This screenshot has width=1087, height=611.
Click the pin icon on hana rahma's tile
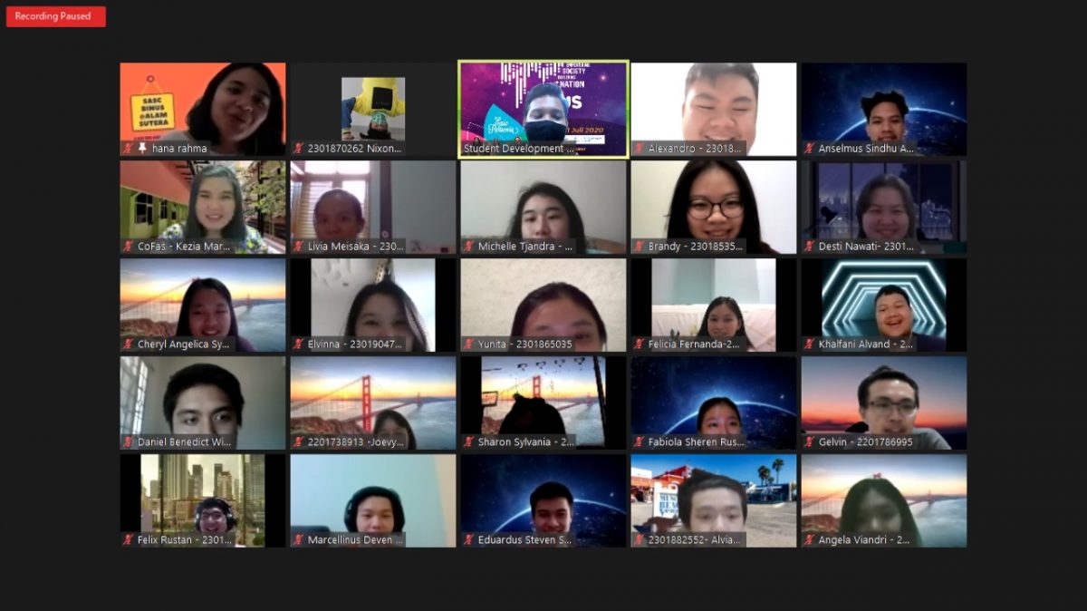point(142,148)
